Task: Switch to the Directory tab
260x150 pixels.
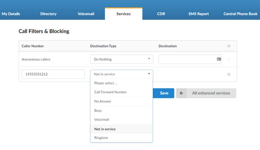Action: (48, 14)
